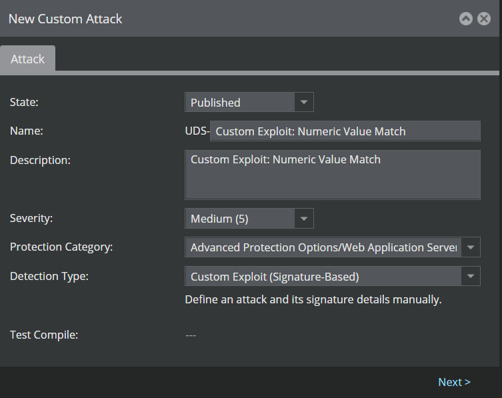Click the New Custom Attack title text

tap(65, 19)
